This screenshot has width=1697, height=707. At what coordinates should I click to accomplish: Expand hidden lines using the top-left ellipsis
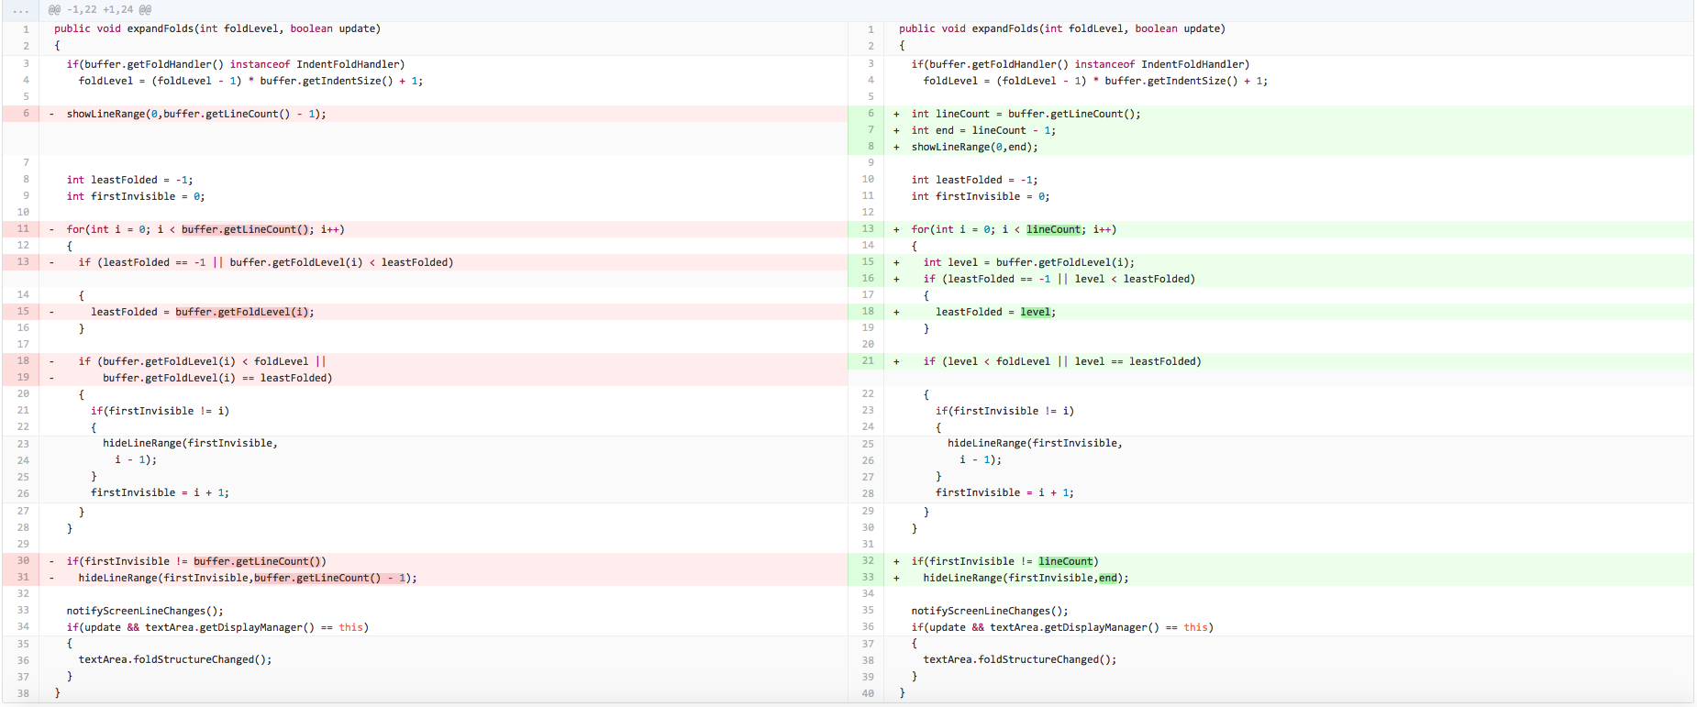click(20, 10)
